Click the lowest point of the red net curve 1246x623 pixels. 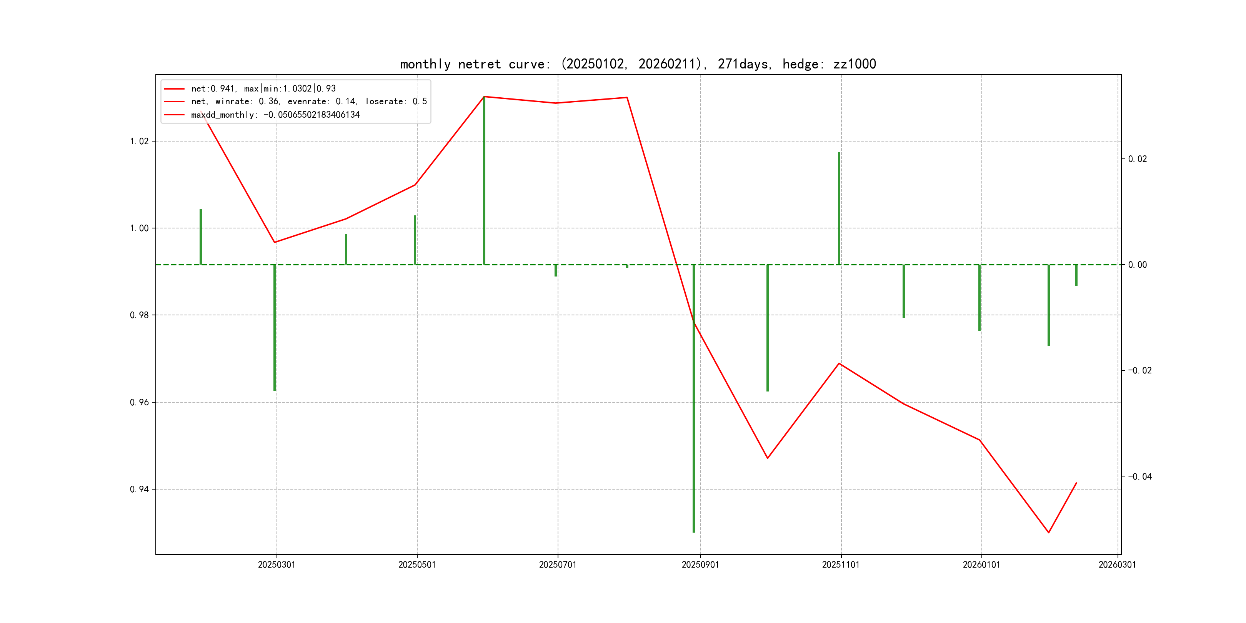pos(1048,532)
